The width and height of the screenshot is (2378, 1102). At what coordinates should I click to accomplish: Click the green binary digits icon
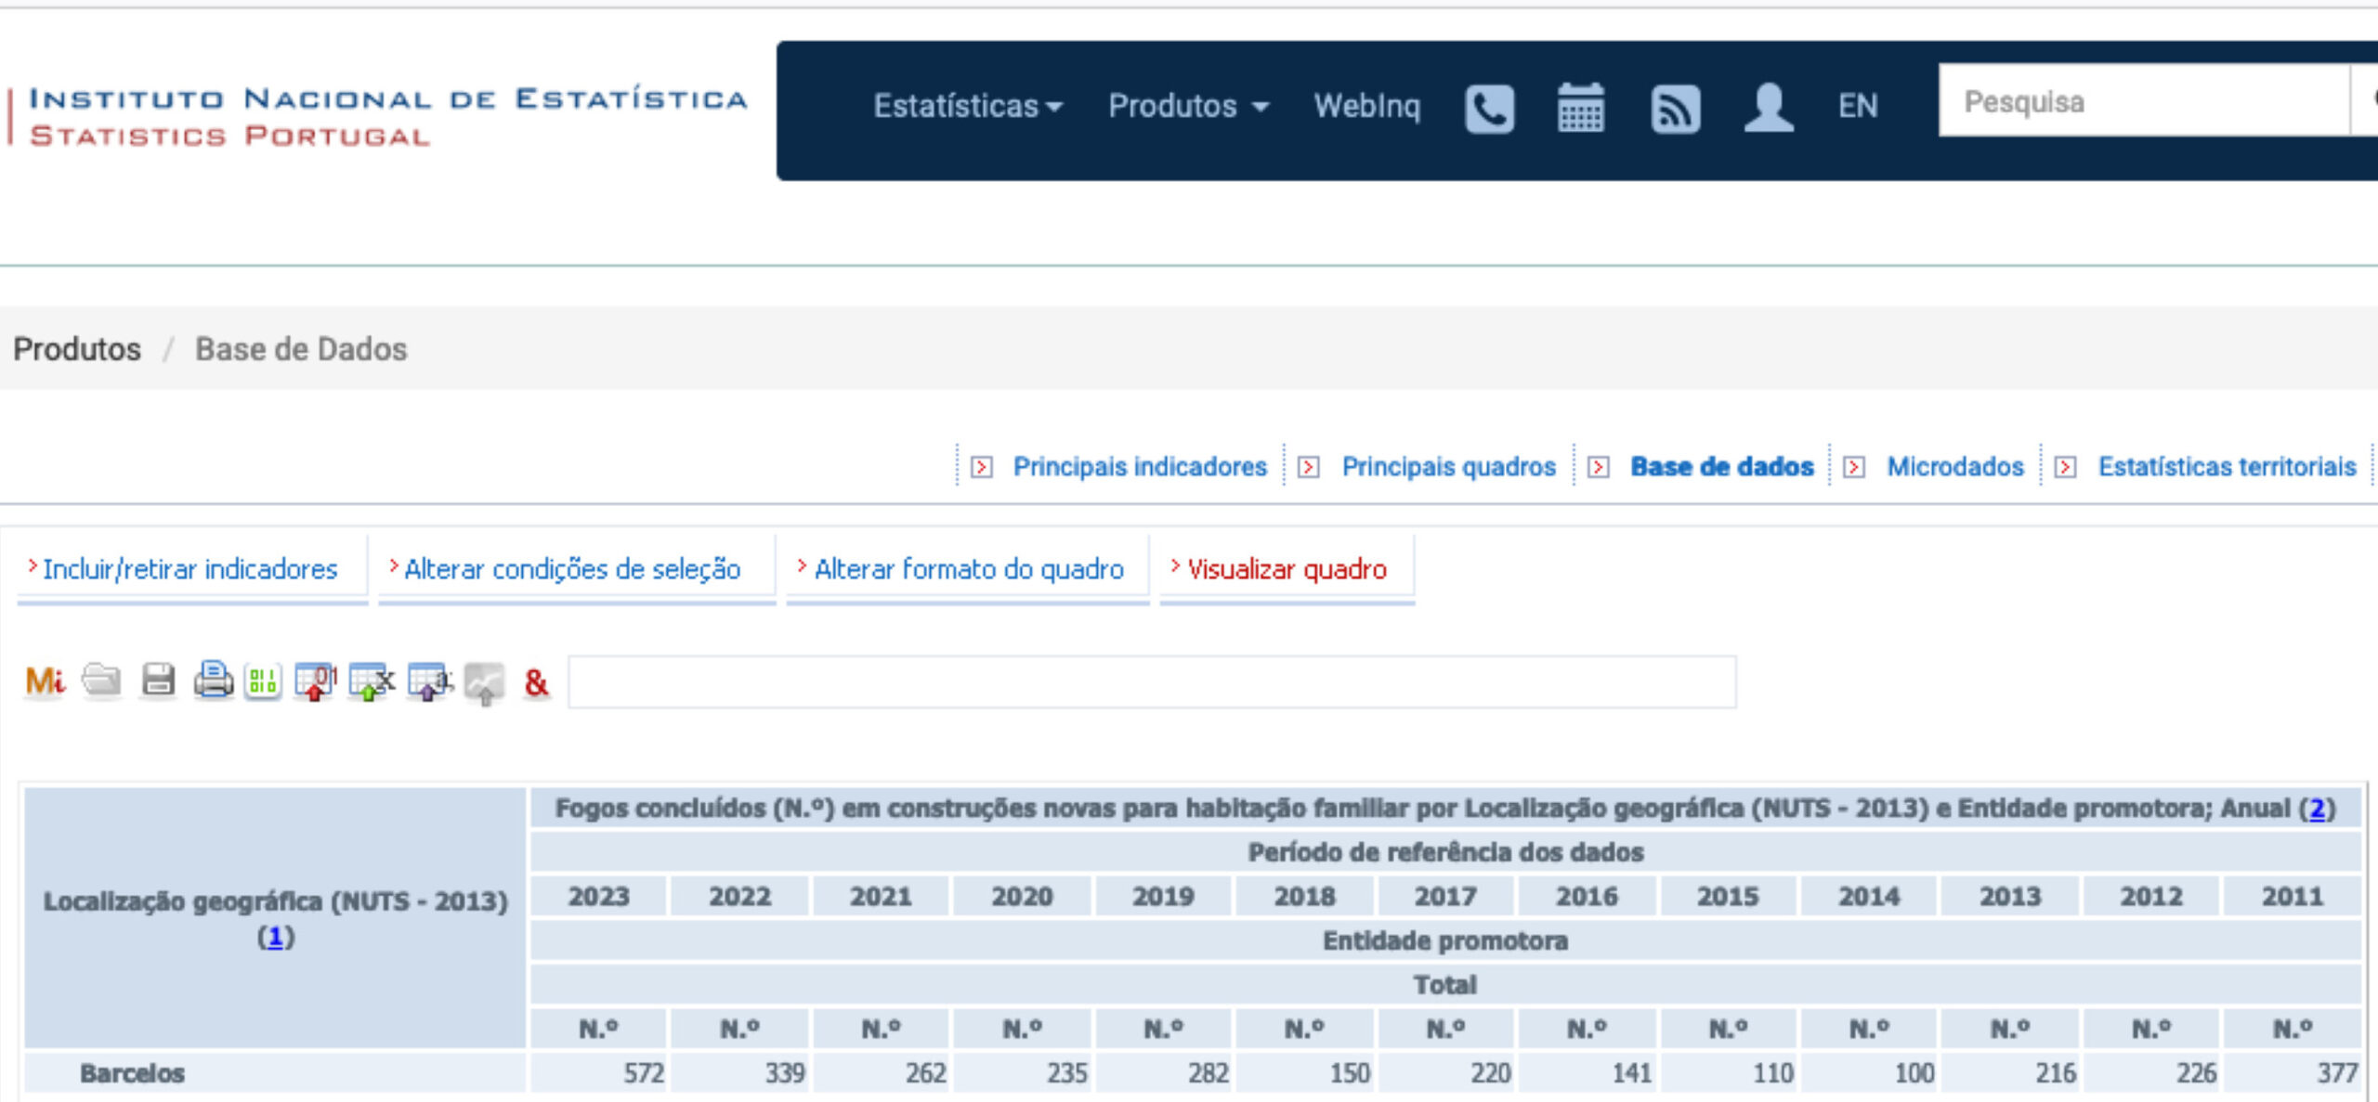[263, 682]
